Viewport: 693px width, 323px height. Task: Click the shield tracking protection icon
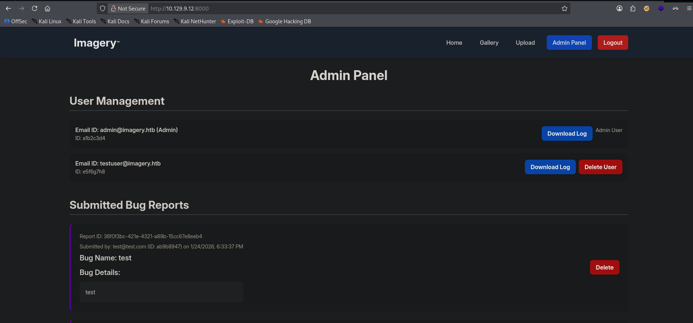tap(103, 8)
